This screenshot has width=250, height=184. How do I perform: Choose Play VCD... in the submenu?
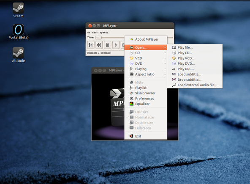click(195, 58)
